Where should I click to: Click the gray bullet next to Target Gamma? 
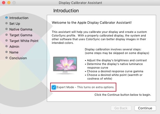pyautogui.click(x=7, y=35)
